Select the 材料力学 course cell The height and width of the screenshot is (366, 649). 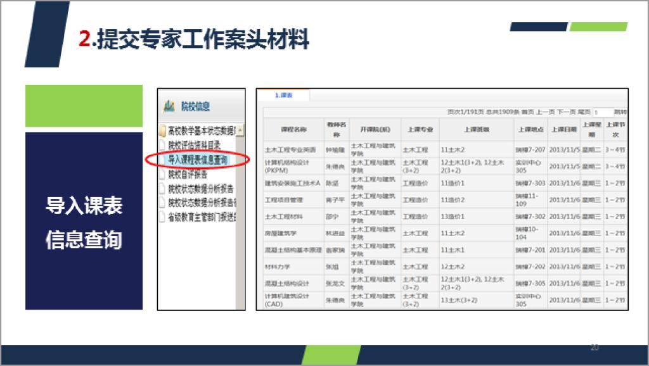[x=293, y=267]
